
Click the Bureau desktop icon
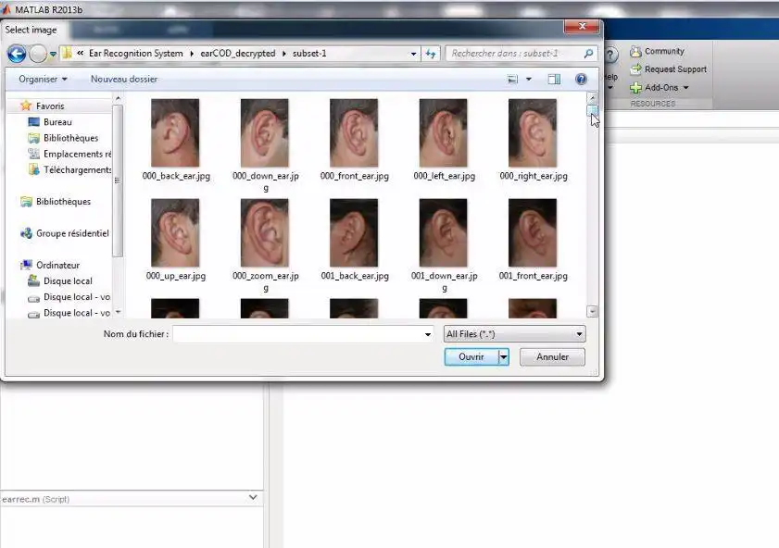pyautogui.click(x=33, y=121)
